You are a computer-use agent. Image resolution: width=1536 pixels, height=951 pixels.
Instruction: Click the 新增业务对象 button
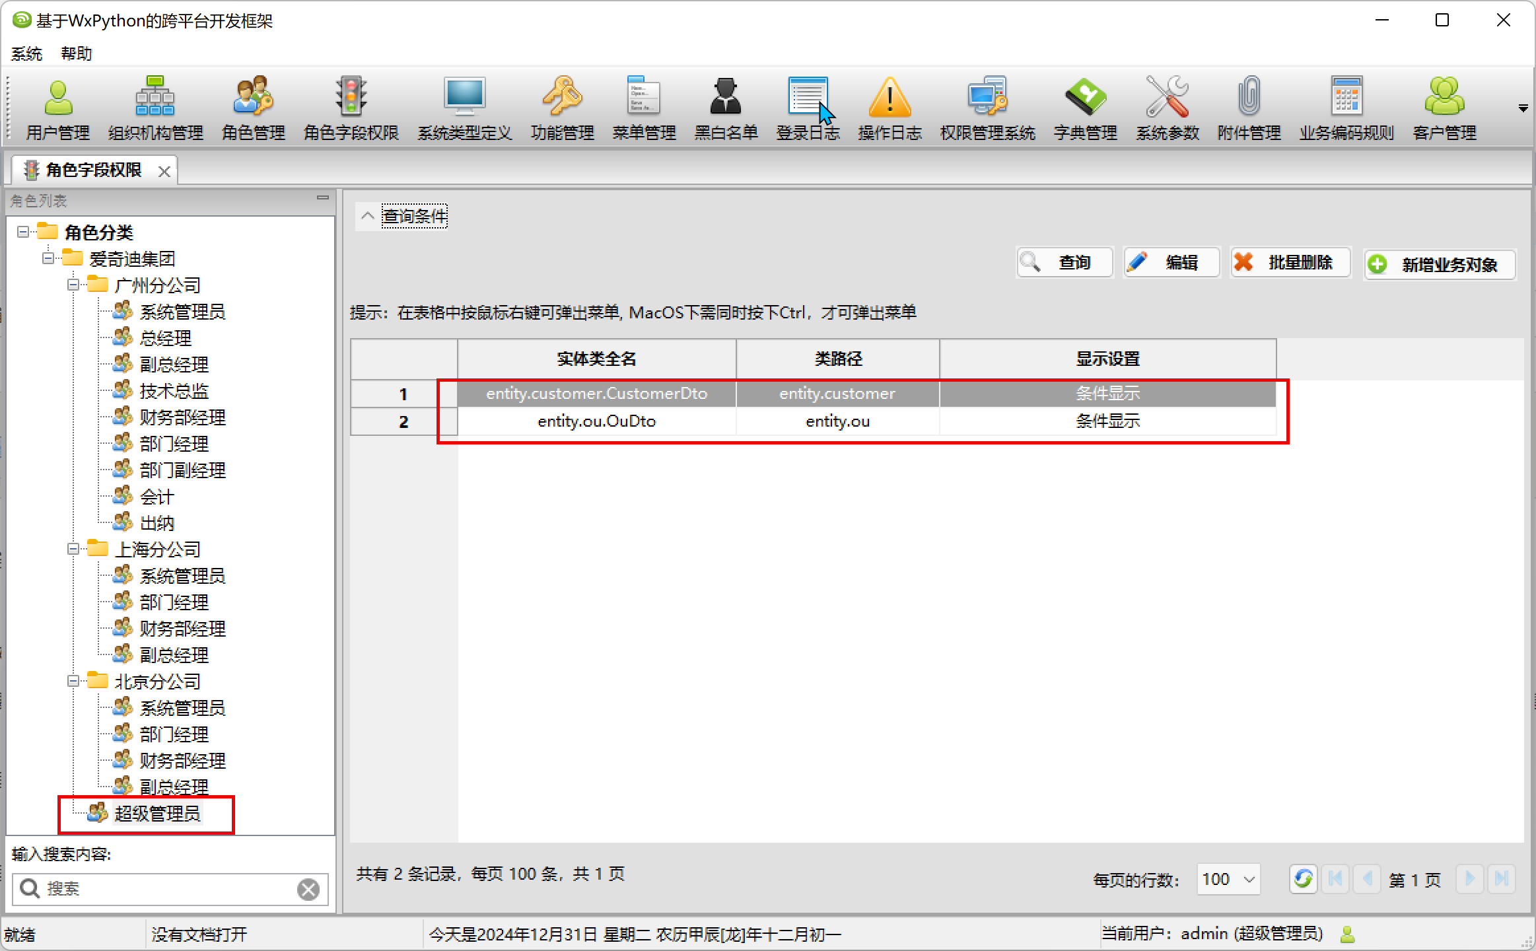point(1439,264)
